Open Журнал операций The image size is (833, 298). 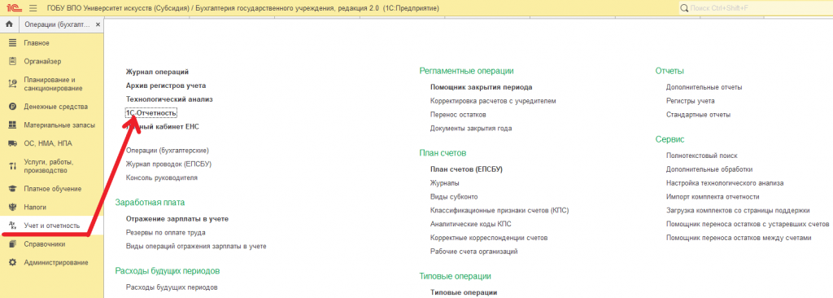tap(157, 72)
